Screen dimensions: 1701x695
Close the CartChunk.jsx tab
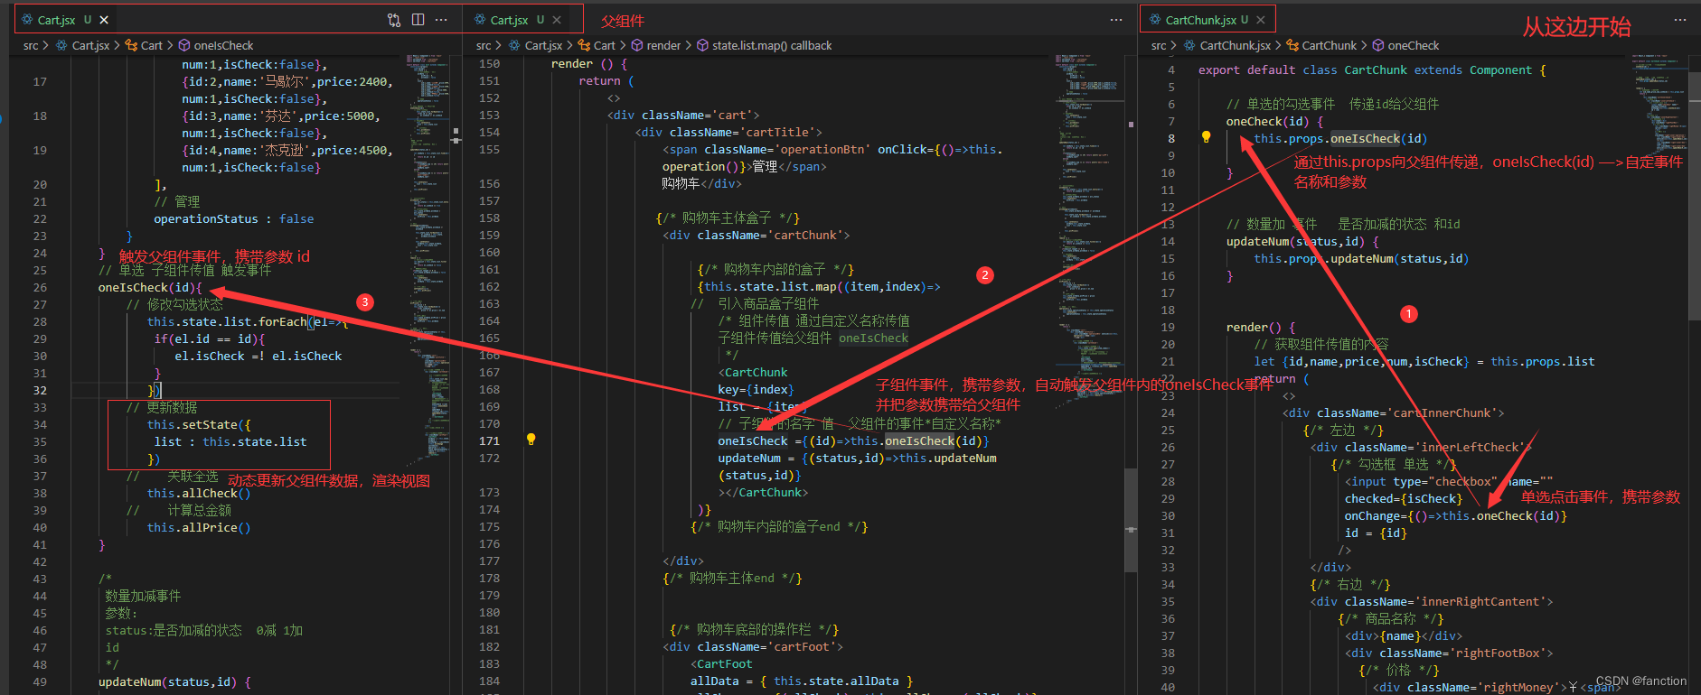[x=1261, y=20]
